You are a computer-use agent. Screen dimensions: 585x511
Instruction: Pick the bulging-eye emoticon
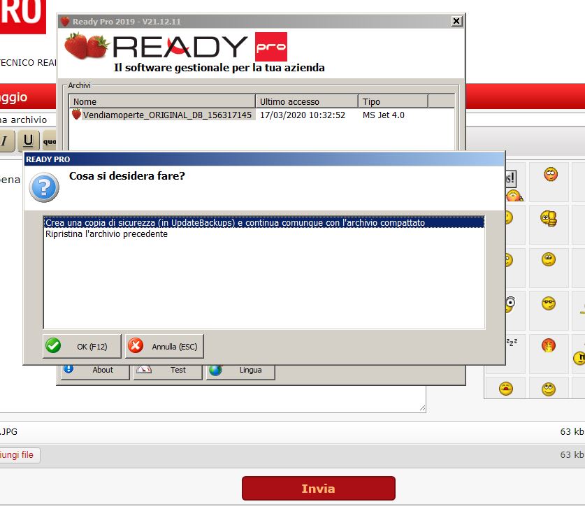pyautogui.click(x=510, y=304)
